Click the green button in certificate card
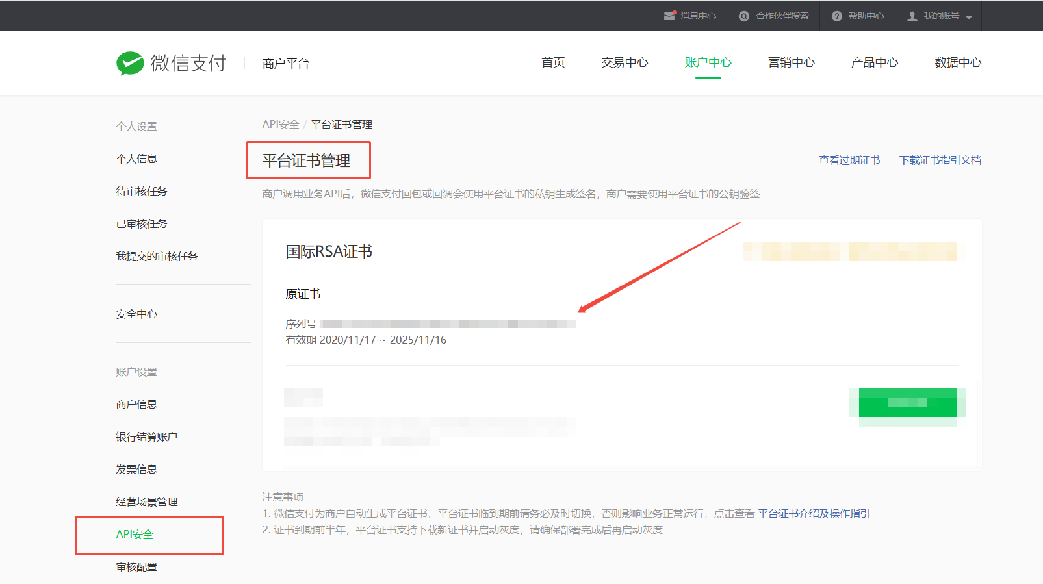 pos(907,403)
